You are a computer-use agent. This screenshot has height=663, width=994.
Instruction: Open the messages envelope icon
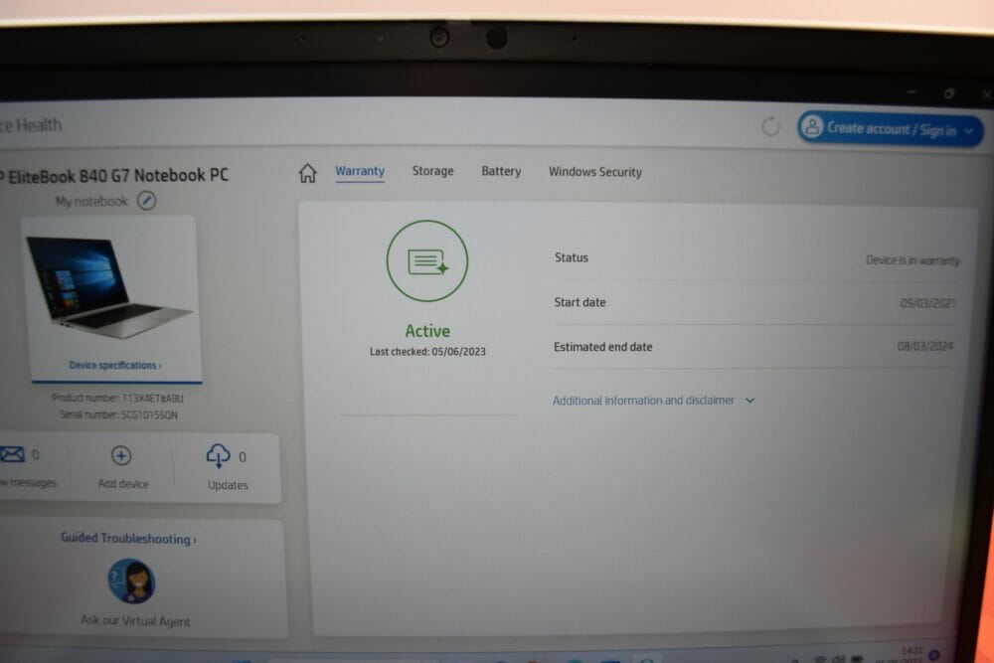tap(12, 454)
